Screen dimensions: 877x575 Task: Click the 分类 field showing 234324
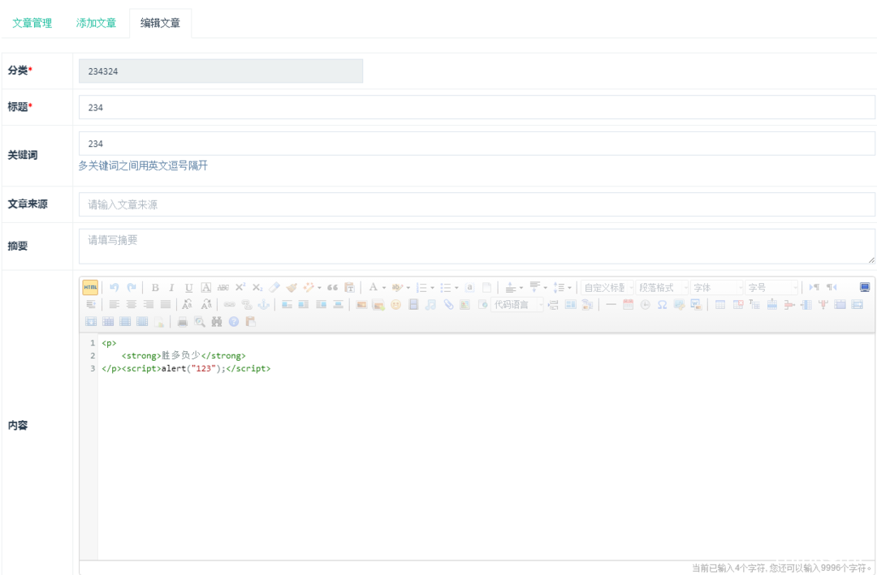221,71
